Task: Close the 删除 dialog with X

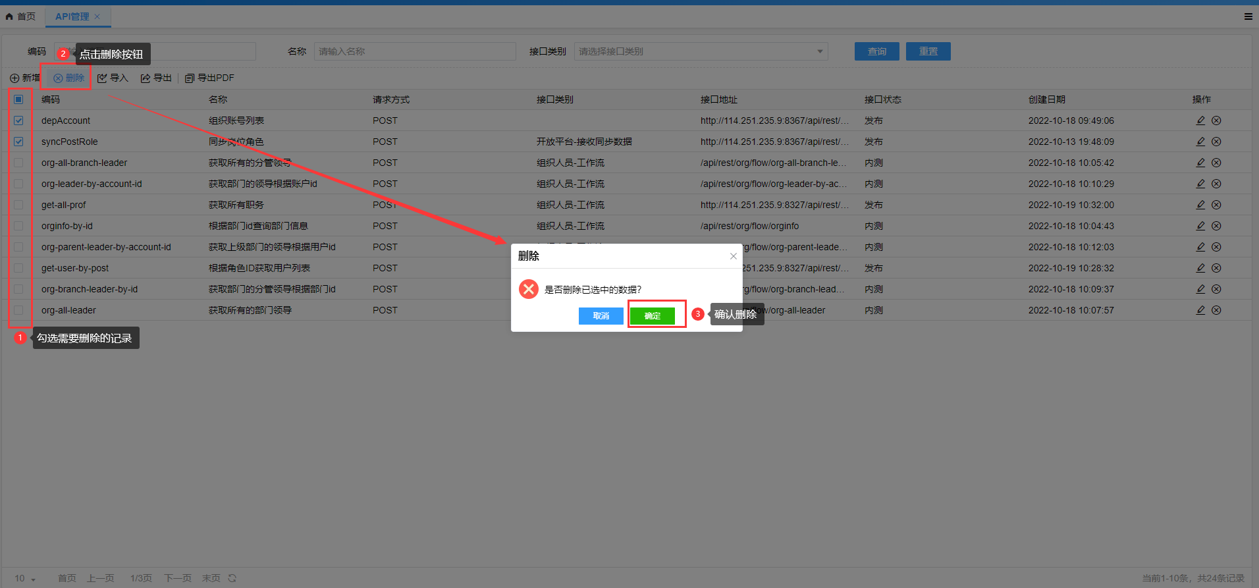Action: click(x=733, y=256)
